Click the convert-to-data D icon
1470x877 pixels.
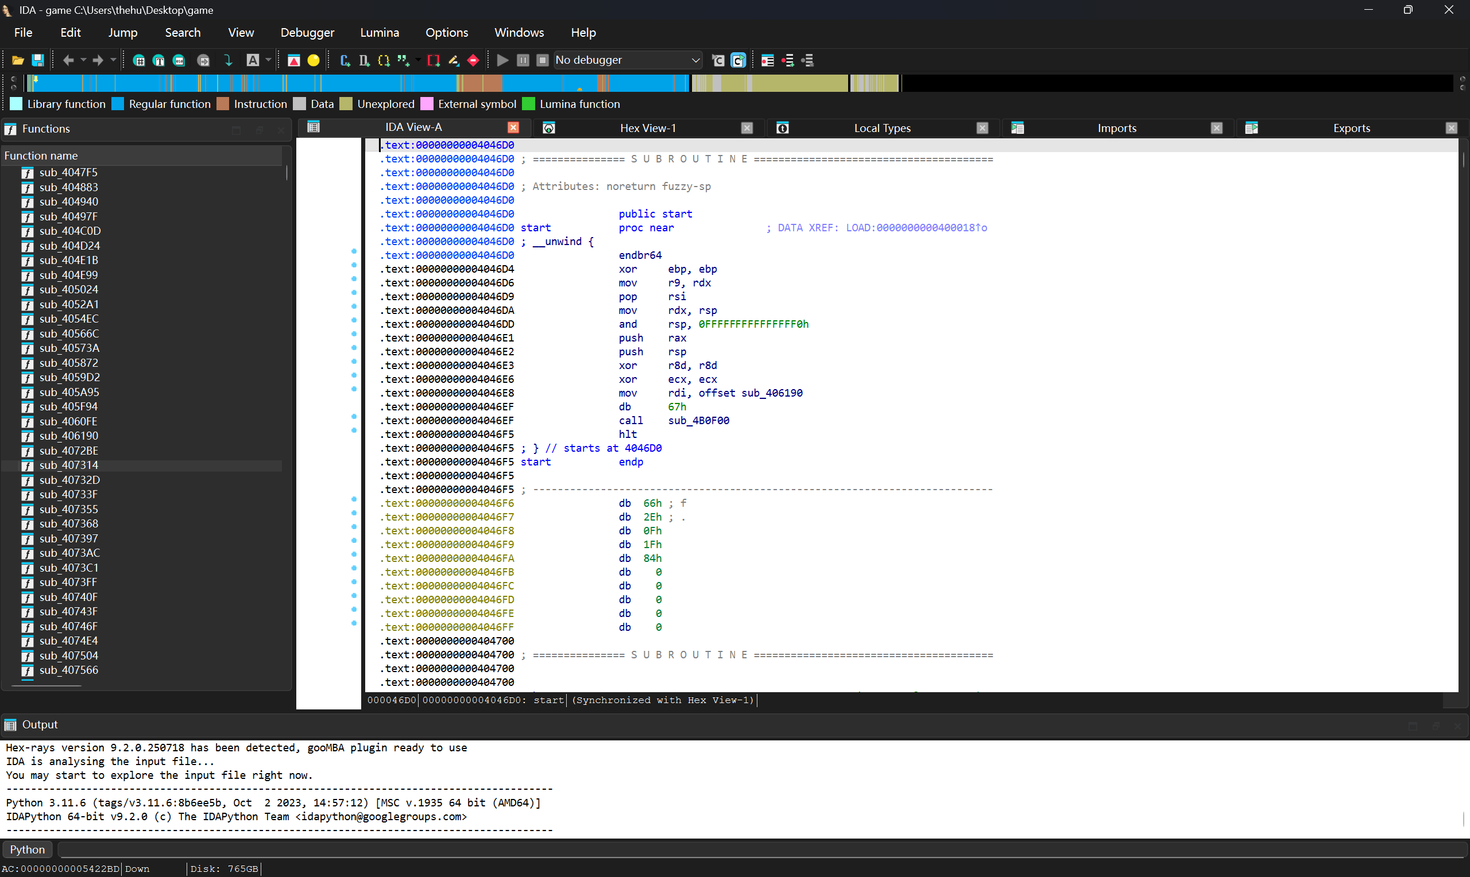[364, 60]
